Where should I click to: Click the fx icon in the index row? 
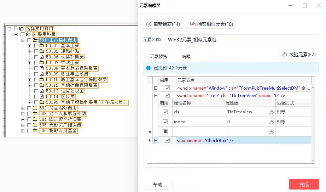(272, 122)
